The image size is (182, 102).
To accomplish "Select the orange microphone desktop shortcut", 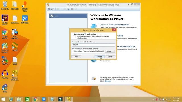I will [x=25, y=7].
